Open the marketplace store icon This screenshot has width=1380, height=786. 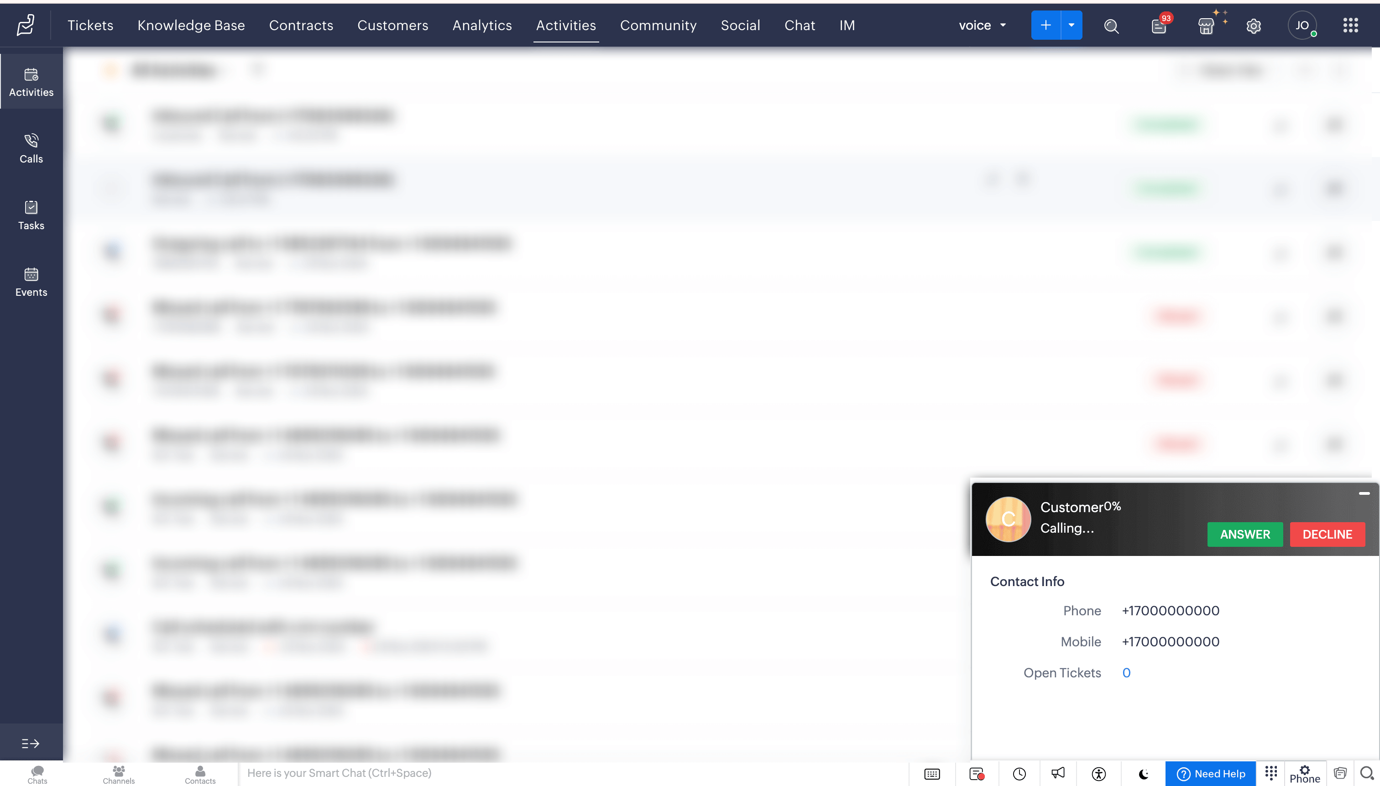coord(1206,26)
